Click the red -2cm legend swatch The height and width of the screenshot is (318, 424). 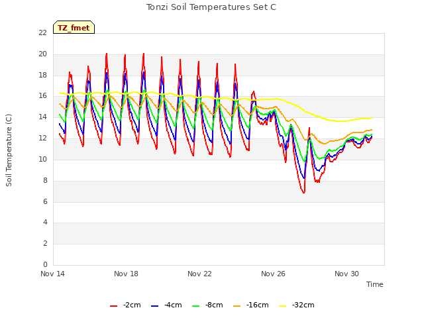[113, 306]
